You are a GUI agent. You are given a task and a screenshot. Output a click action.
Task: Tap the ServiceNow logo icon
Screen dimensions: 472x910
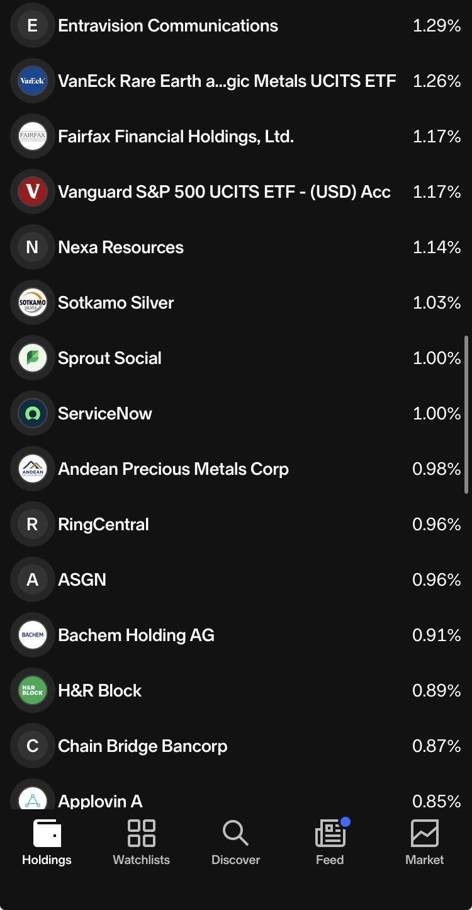33,414
